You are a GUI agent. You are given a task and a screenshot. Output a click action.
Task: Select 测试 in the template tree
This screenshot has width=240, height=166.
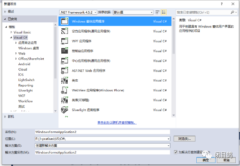tap(21, 106)
